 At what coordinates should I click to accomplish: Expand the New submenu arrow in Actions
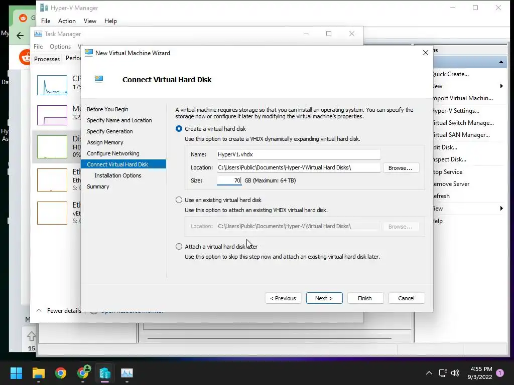tap(501, 86)
